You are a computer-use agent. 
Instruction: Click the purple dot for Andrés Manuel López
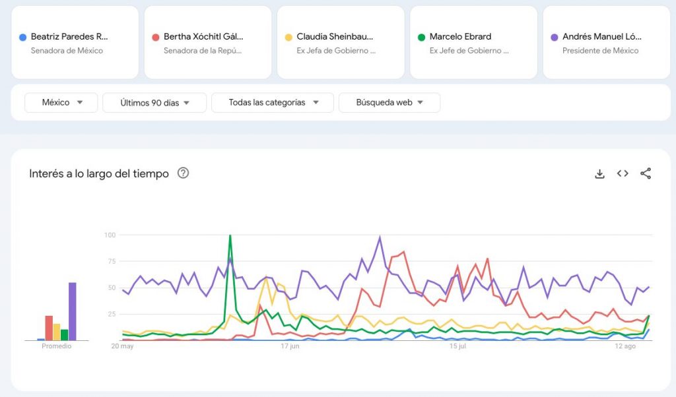pyautogui.click(x=555, y=38)
